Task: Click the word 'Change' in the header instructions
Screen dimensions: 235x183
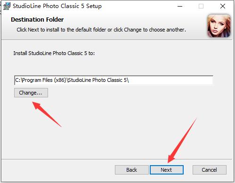Action: pyautogui.click(x=133, y=30)
